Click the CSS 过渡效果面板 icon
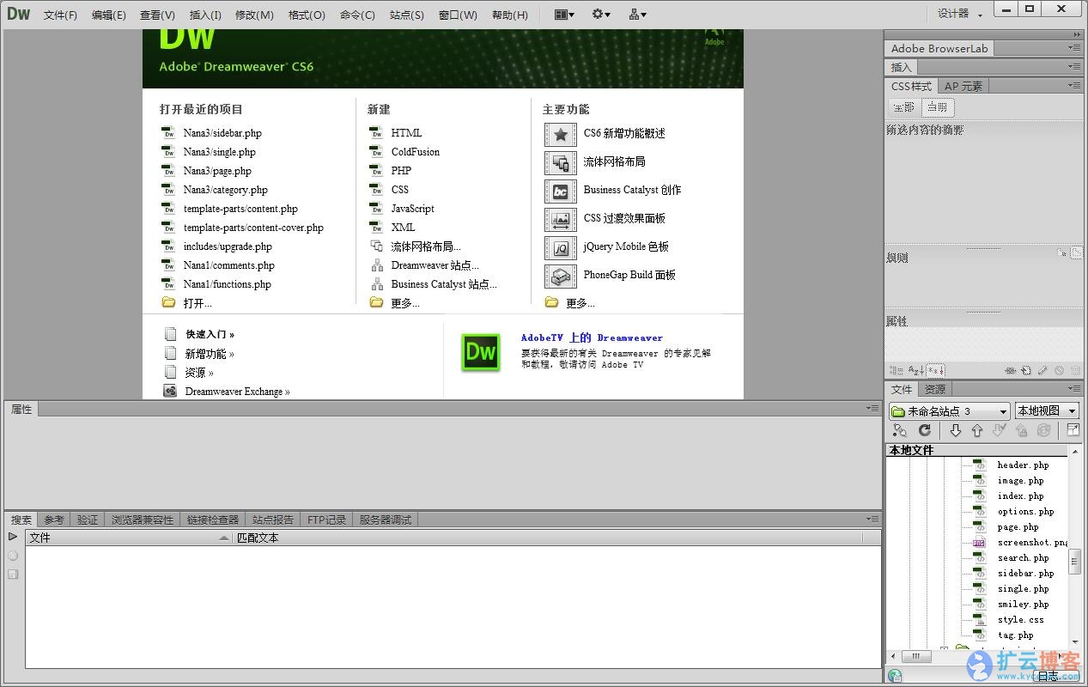 pos(561,219)
